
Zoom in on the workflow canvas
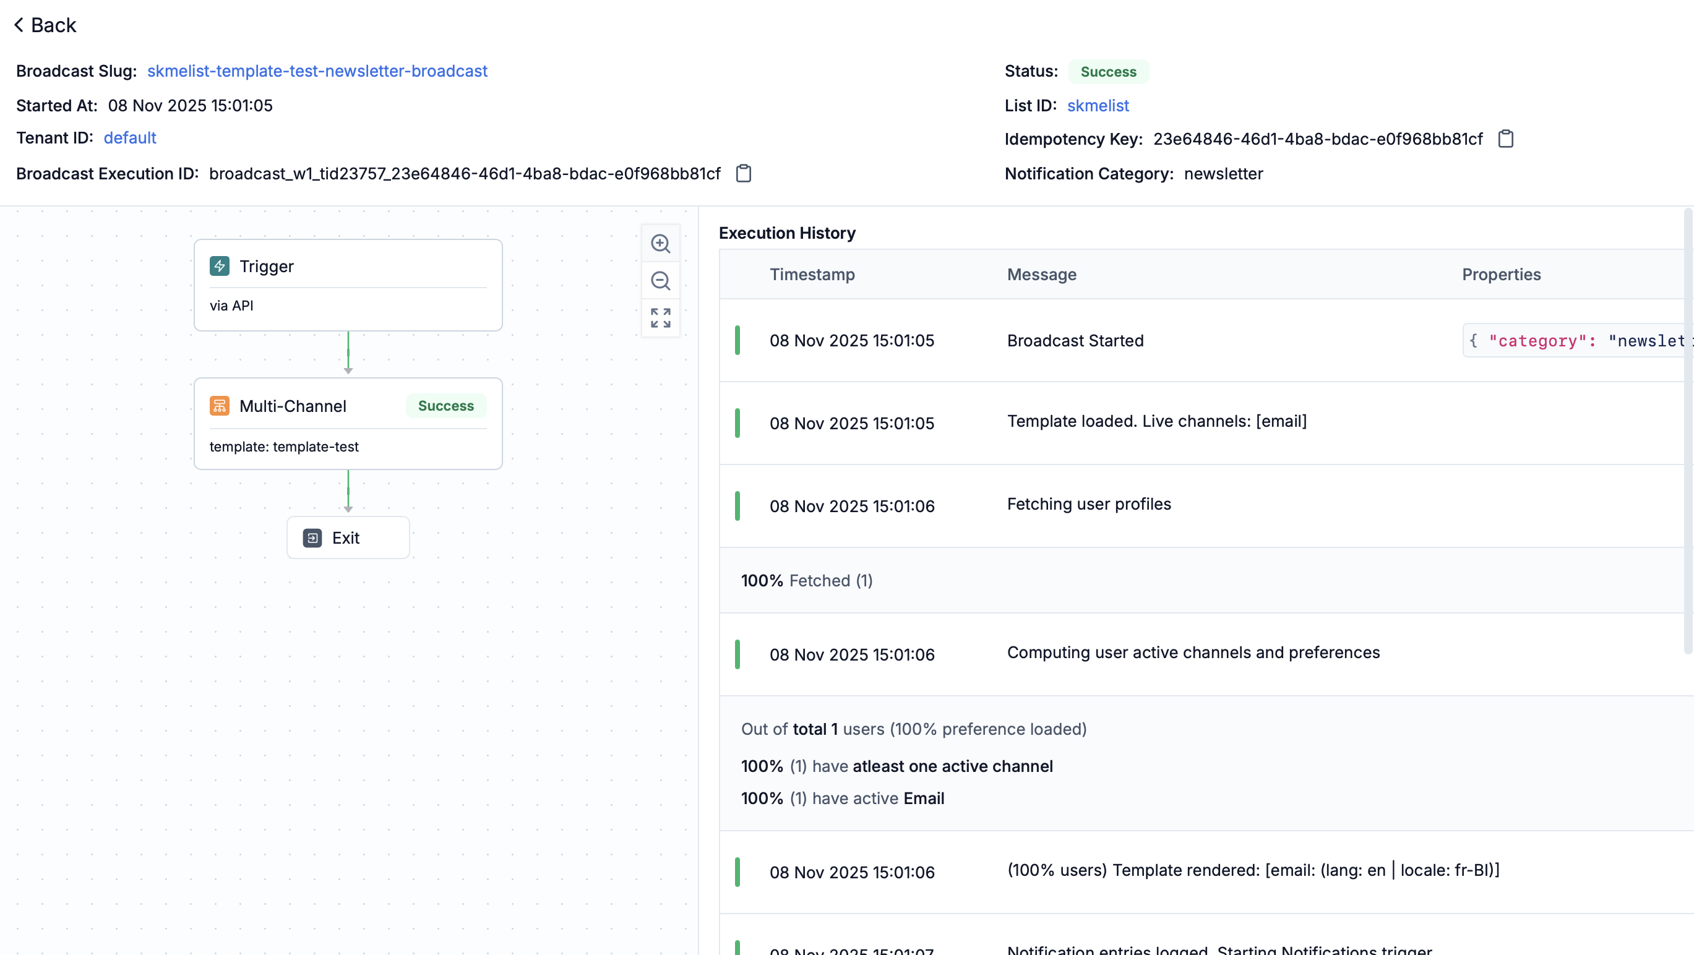click(660, 244)
